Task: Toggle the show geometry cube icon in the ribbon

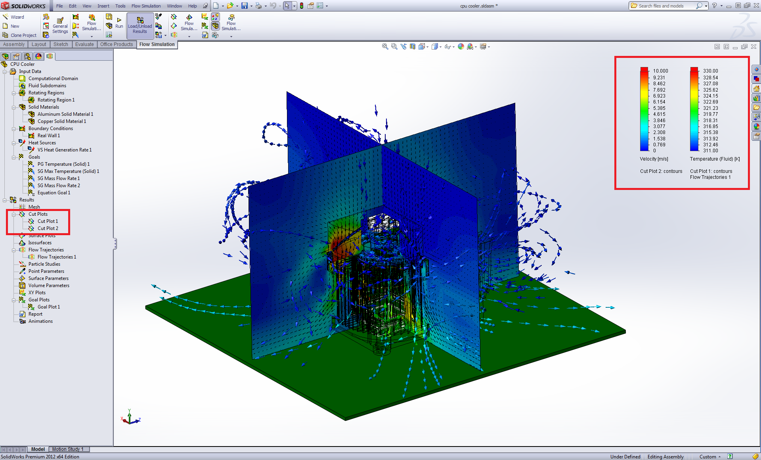Action: pos(215,26)
